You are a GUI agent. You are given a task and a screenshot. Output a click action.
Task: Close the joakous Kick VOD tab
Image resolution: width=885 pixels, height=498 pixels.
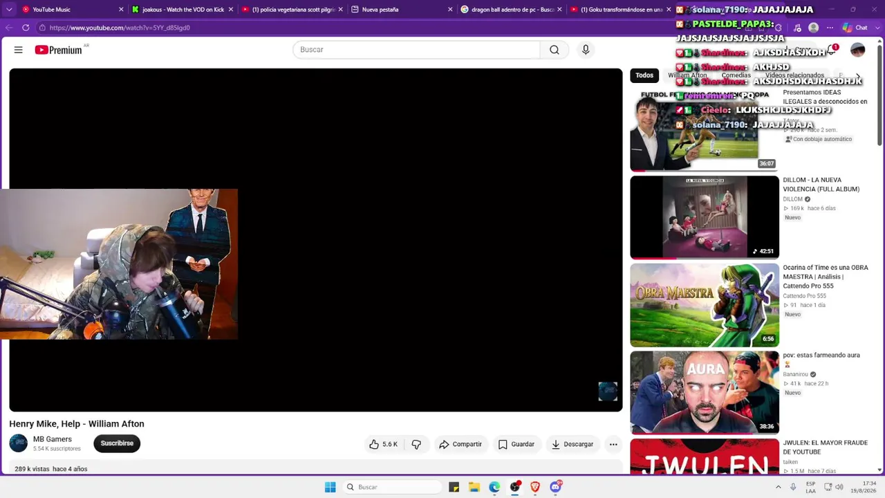tap(231, 10)
